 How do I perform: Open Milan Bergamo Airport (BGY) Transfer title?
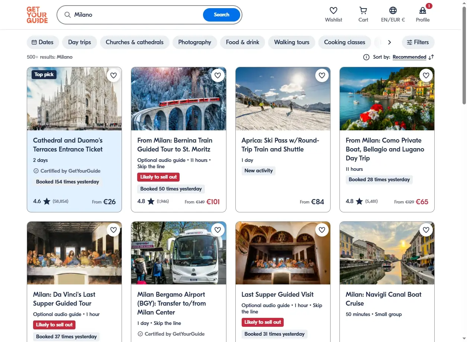(171, 303)
